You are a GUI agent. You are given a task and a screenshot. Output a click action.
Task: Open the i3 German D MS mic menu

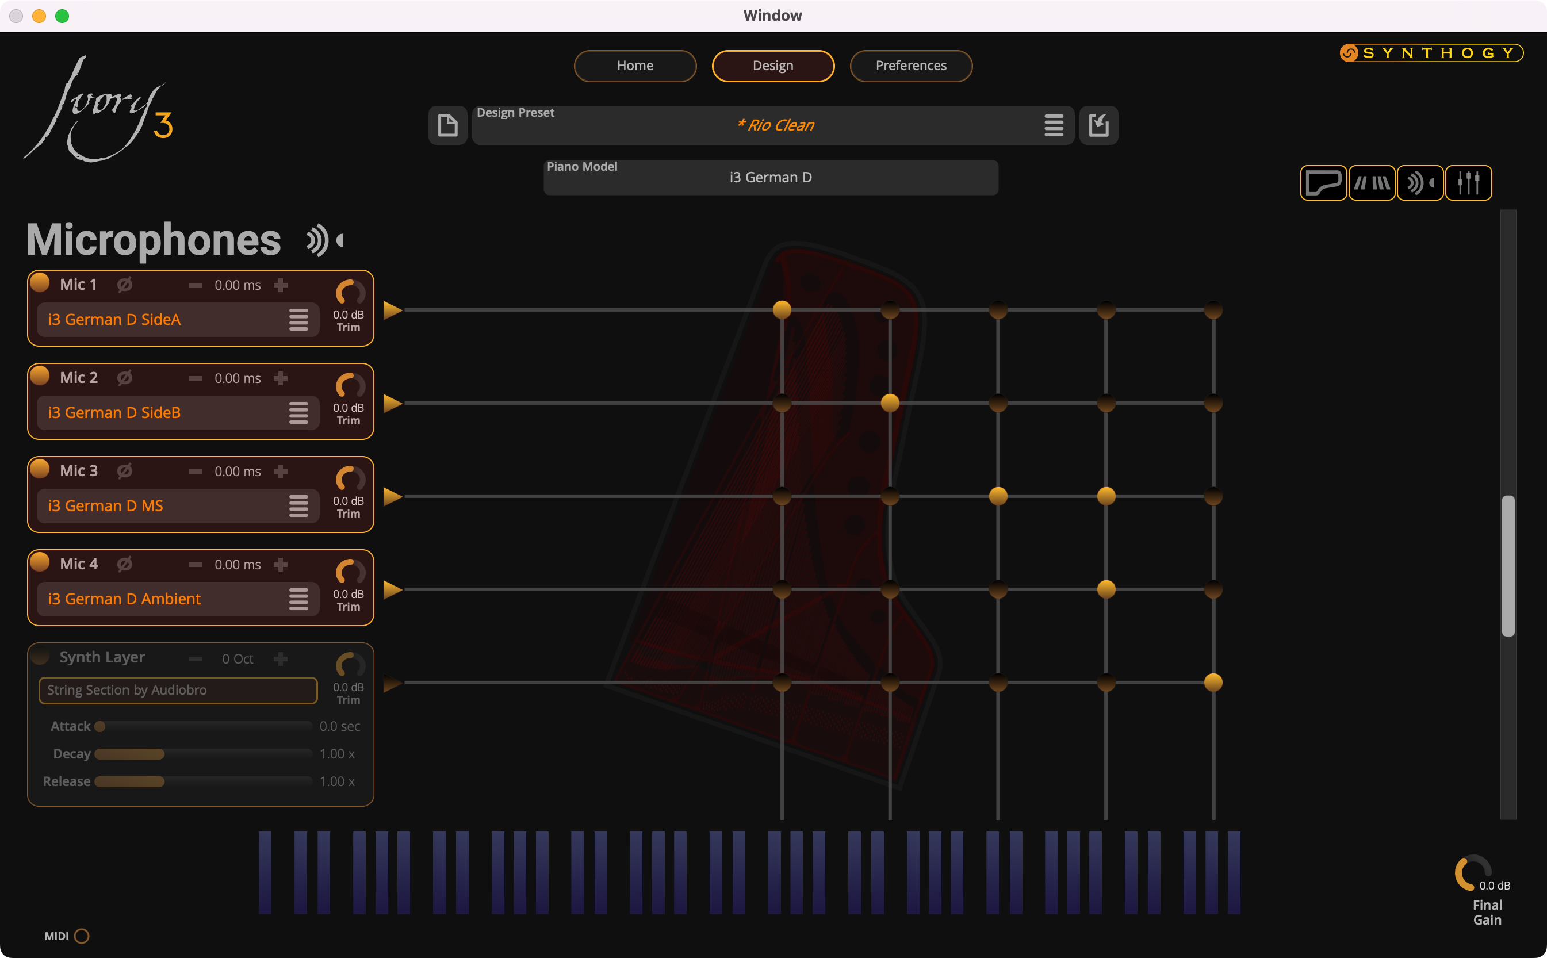pyautogui.click(x=298, y=505)
